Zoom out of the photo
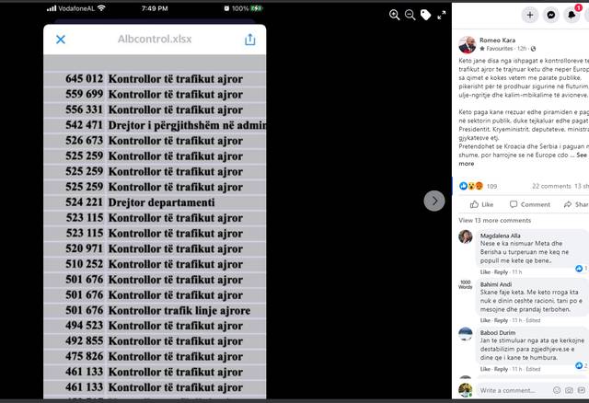This screenshot has width=589, height=403. pos(410,15)
